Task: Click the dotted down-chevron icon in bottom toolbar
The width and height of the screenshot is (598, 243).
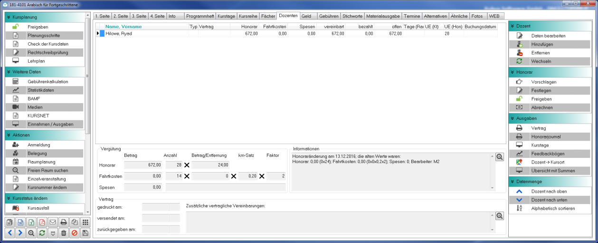Action: [53, 233]
